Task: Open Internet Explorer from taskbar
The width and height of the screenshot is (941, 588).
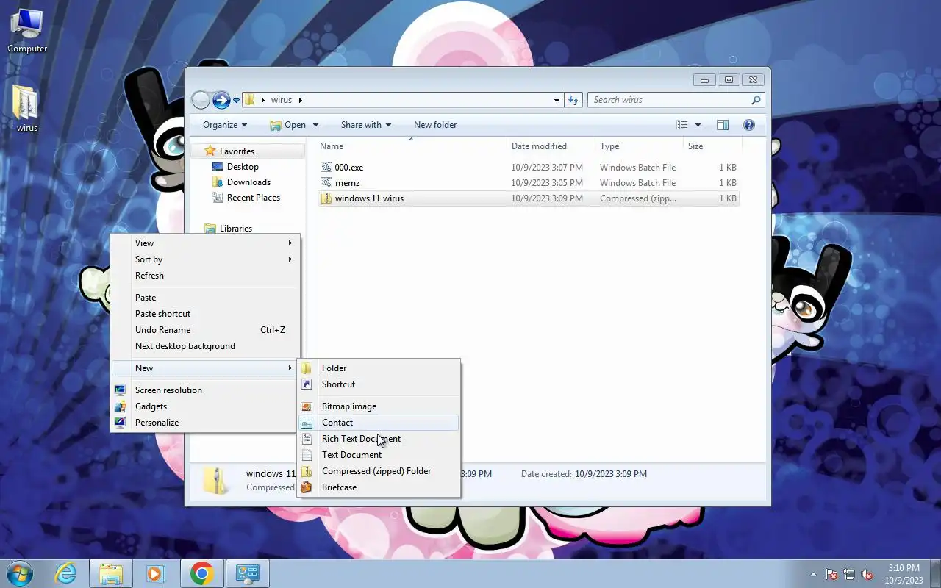Action: tap(66, 573)
